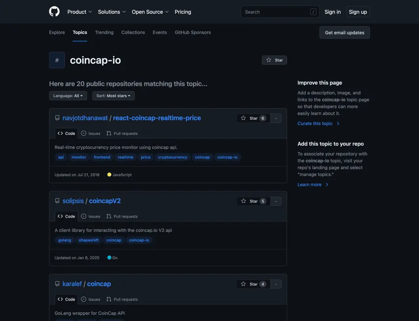
Task: Open the Product menu
Action: tap(79, 12)
